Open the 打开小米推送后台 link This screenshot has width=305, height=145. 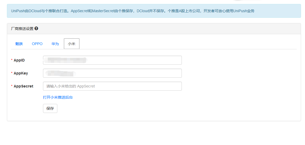pyautogui.click(x=58, y=97)
